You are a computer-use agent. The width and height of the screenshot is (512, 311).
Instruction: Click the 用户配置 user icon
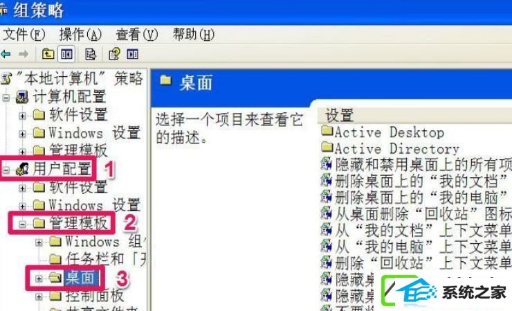point(22,169)
